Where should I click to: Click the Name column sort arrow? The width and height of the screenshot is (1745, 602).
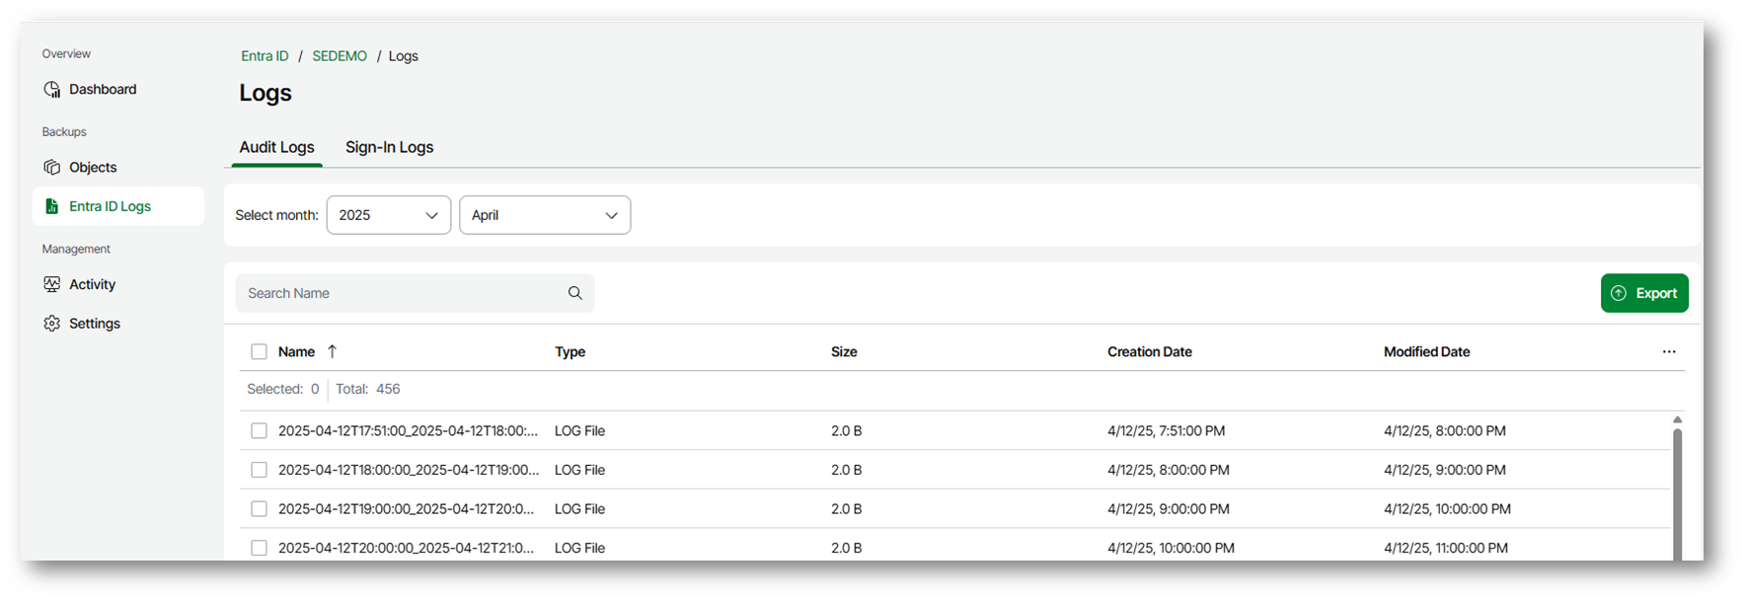pos(332,351)
